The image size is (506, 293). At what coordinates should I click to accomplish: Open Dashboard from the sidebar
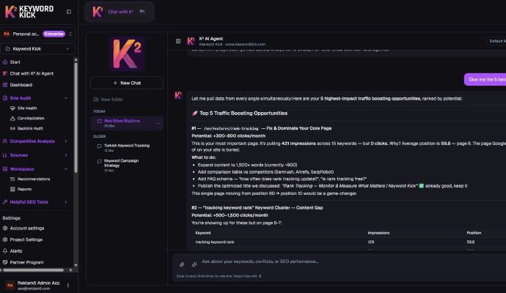click(x=21, y=85)
